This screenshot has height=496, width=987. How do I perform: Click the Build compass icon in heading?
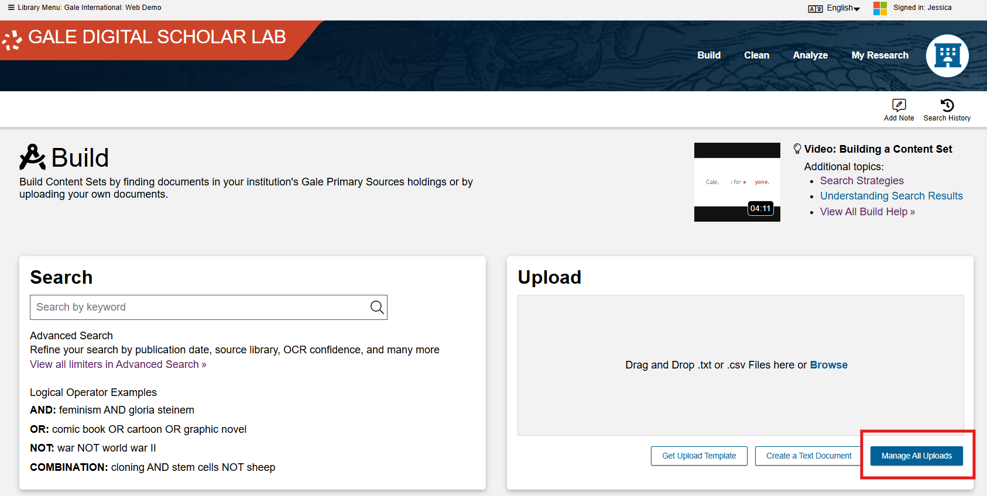coord(32,157)
